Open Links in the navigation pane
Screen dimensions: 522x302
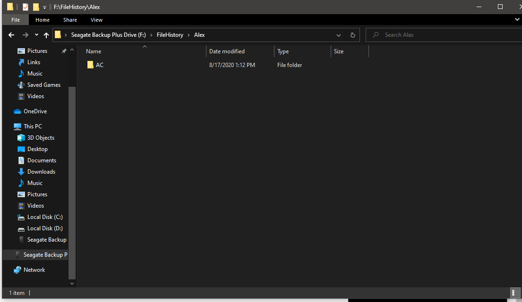pyautogui.click(x=33, y=62)
